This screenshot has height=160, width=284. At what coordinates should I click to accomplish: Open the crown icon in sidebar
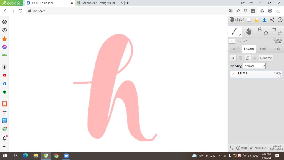[4, 38]
